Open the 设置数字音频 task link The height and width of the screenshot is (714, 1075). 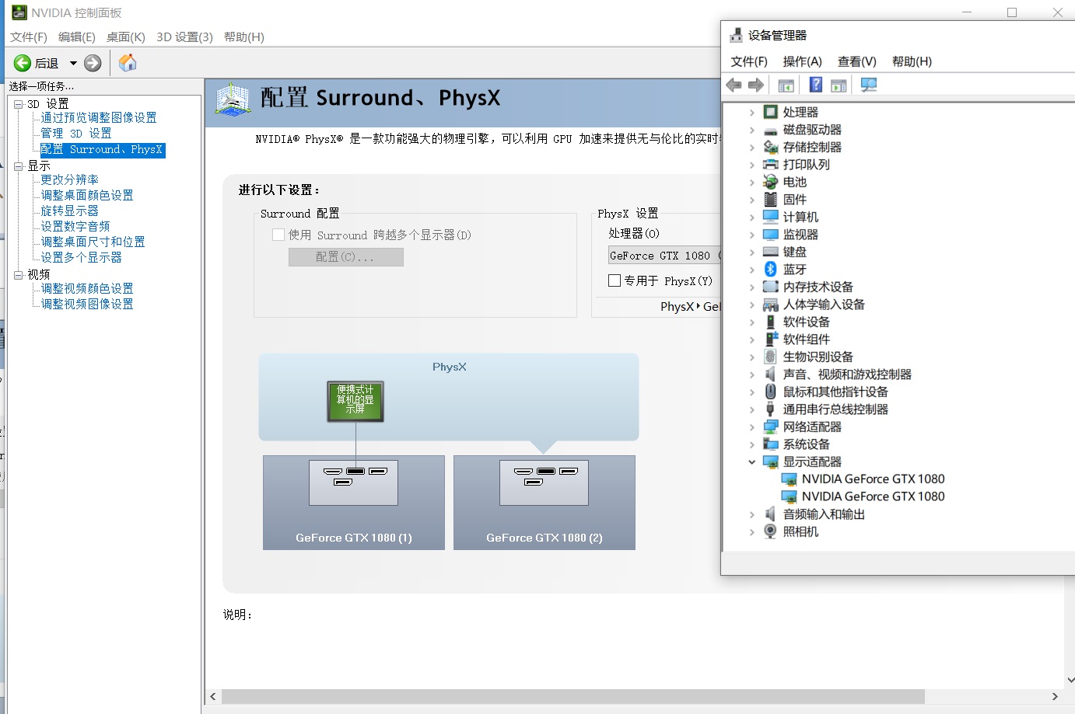[x=75, y=226]
